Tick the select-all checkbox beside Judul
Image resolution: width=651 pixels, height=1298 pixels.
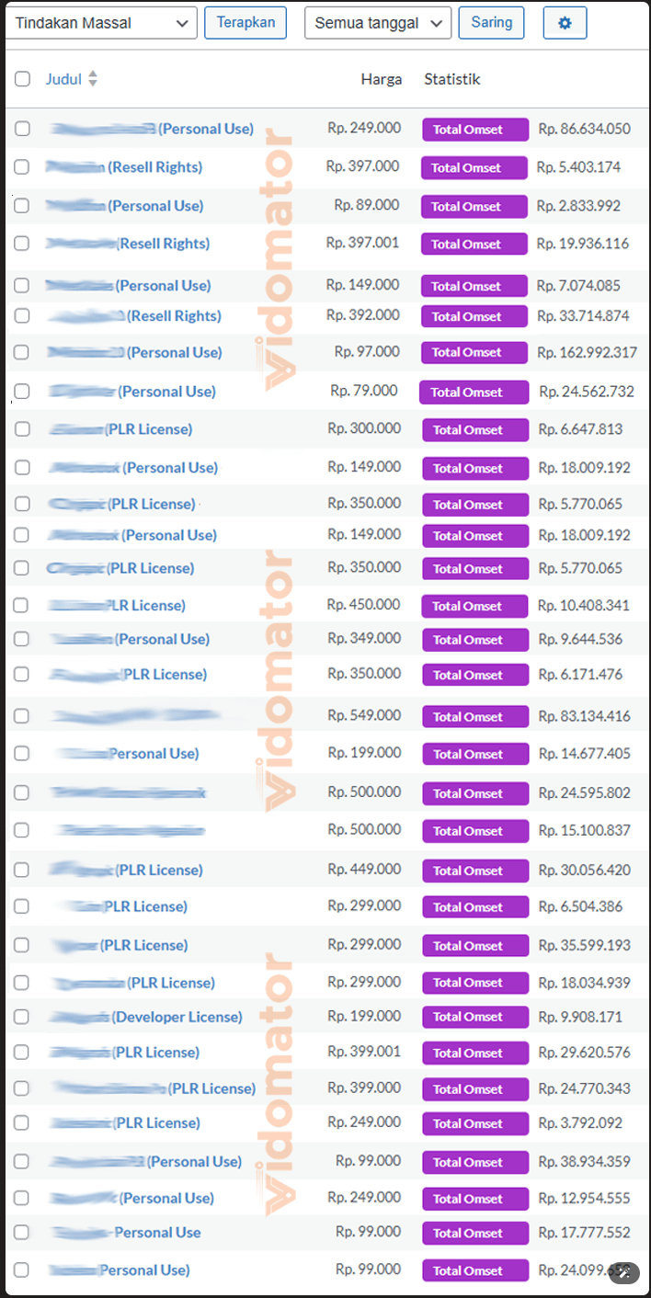(x=22, y=79)
